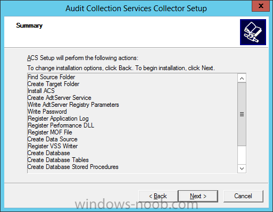Cancel the ACS Collector setup
This screenshot has width=273, height=212.
[243, 196]
